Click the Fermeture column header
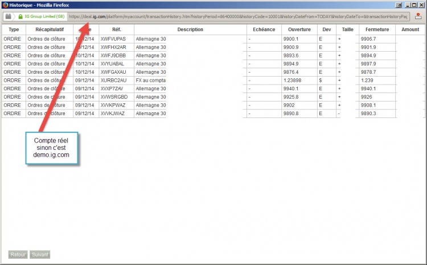 tap(377, 30)
